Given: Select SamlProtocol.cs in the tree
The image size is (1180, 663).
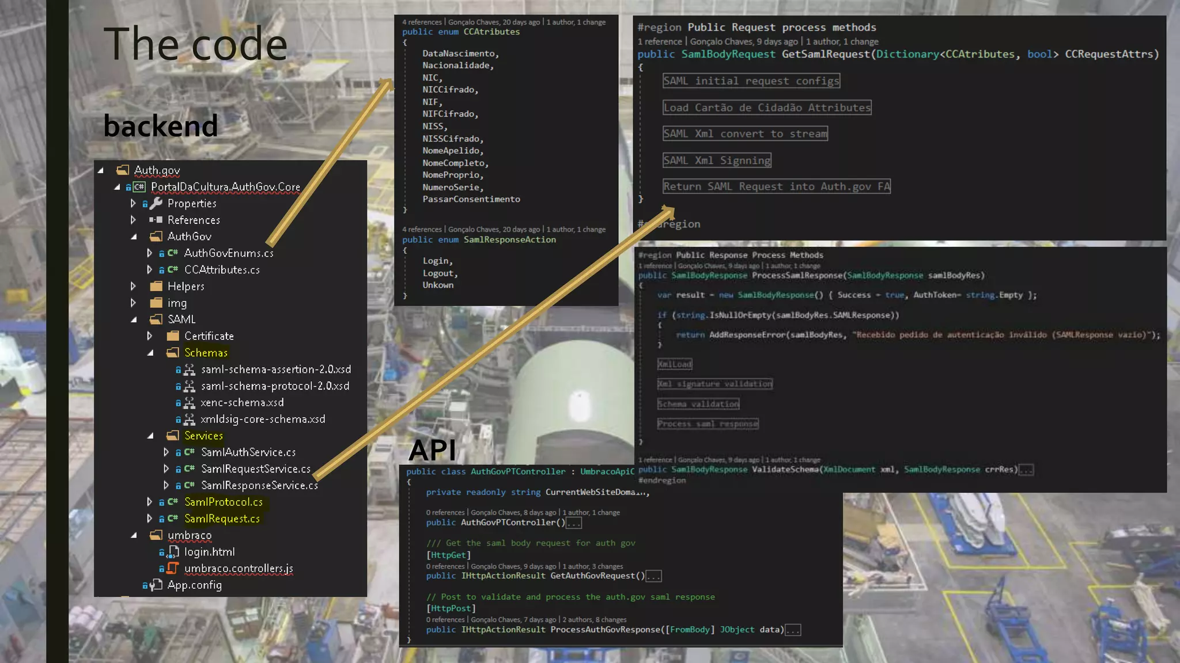Looking at the screenshot, I should pyautogui.click(x=223, y=502).
